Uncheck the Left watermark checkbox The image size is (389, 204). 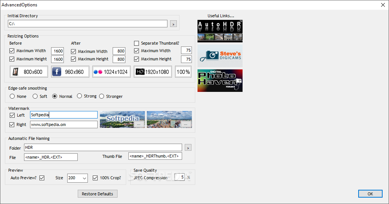(x=12, y=115)
